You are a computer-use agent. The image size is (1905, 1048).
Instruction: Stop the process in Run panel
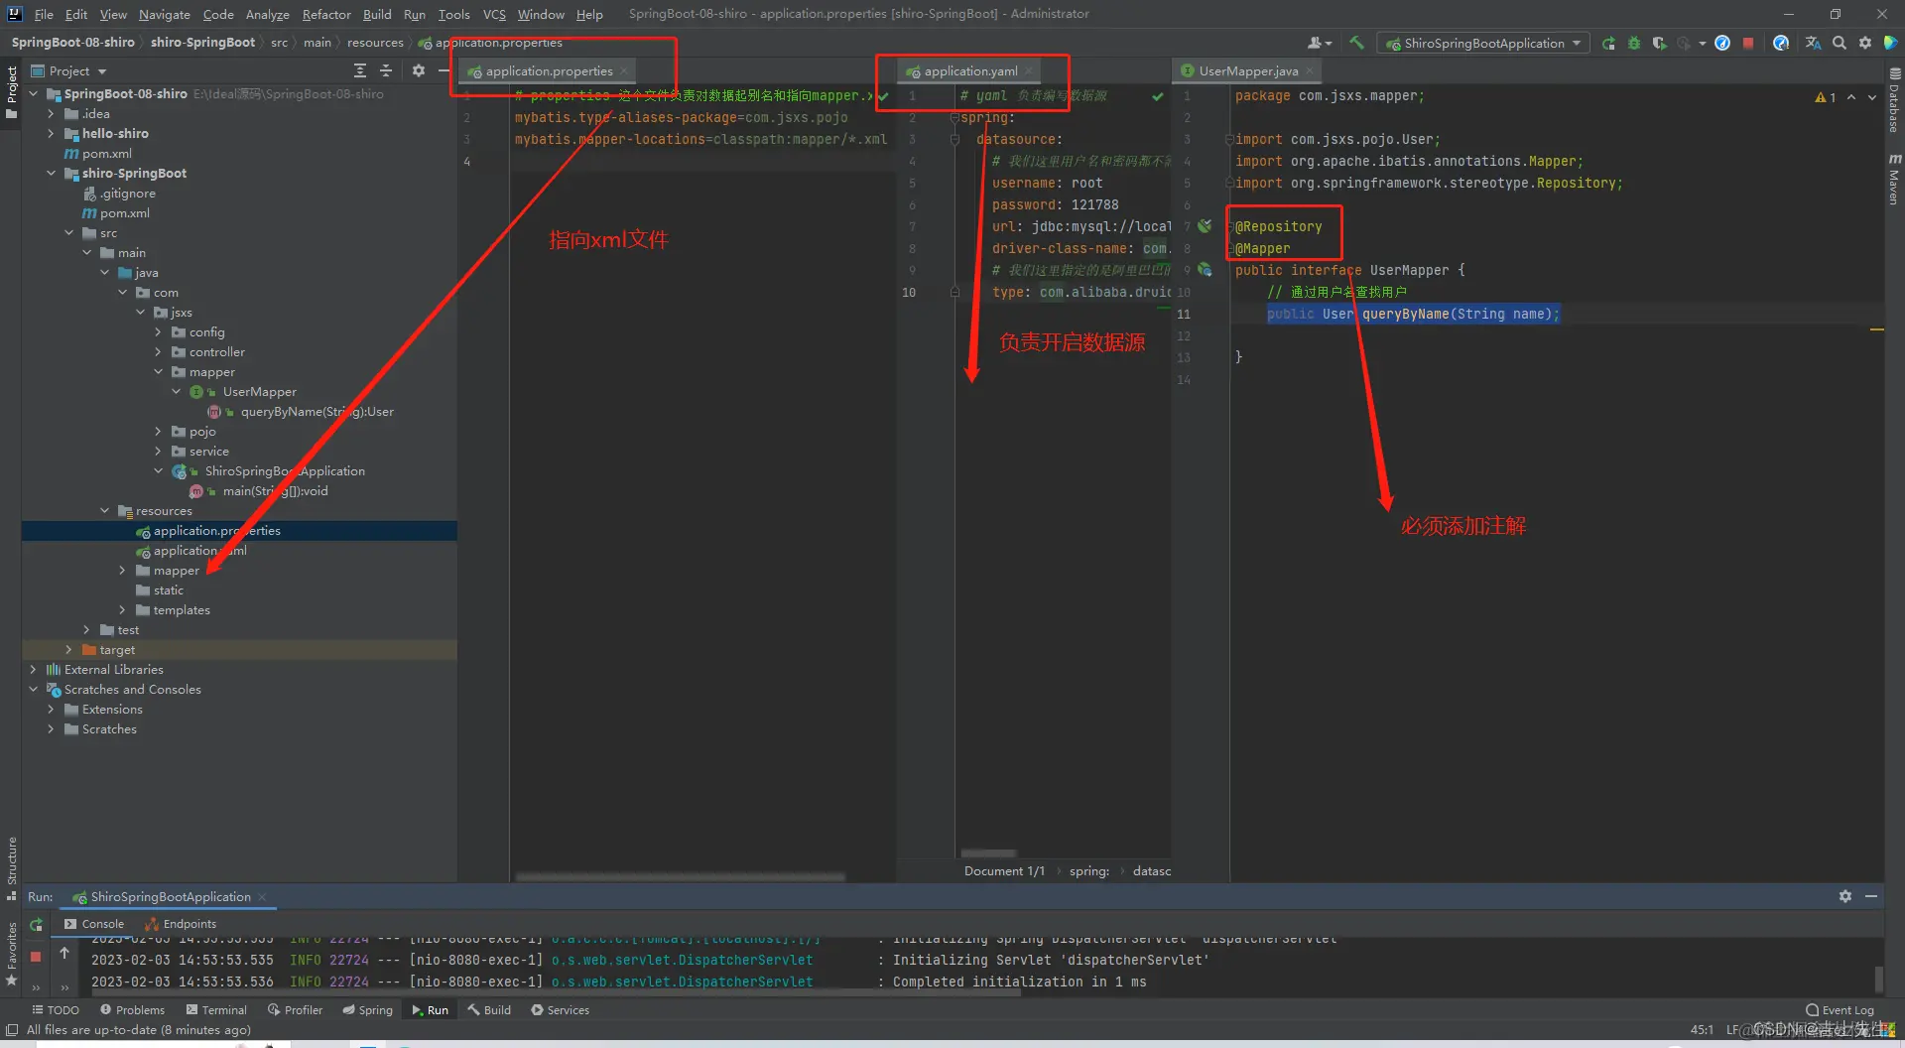[36, 957]
